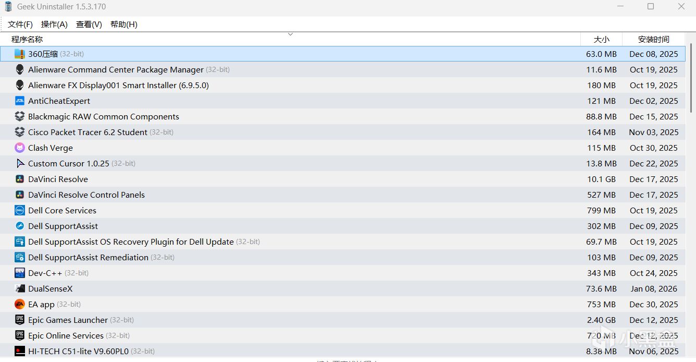Click the Epic Games Launcher icon
The height and width of the screenshot is (362, 696).
coord(20,320)
